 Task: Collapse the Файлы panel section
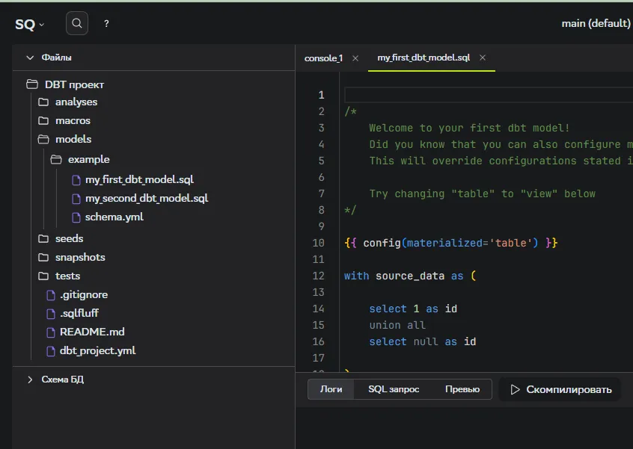pos(31,58)
